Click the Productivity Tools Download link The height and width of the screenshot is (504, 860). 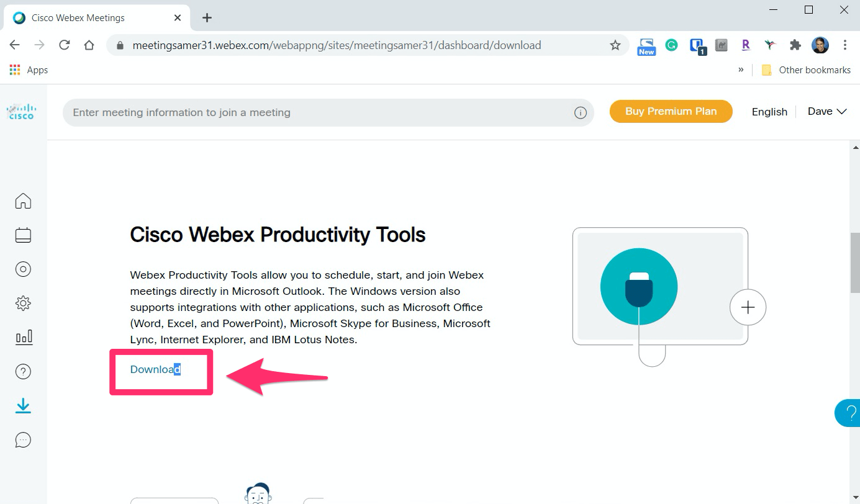click(155, 370)
